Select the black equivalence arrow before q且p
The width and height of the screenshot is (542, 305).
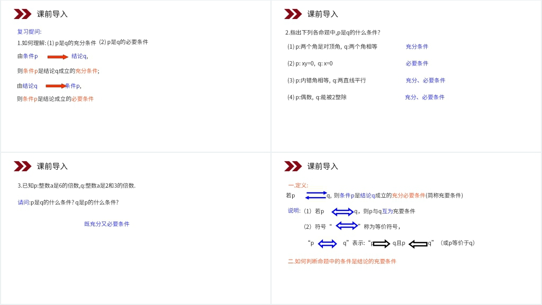coord(381,243)
